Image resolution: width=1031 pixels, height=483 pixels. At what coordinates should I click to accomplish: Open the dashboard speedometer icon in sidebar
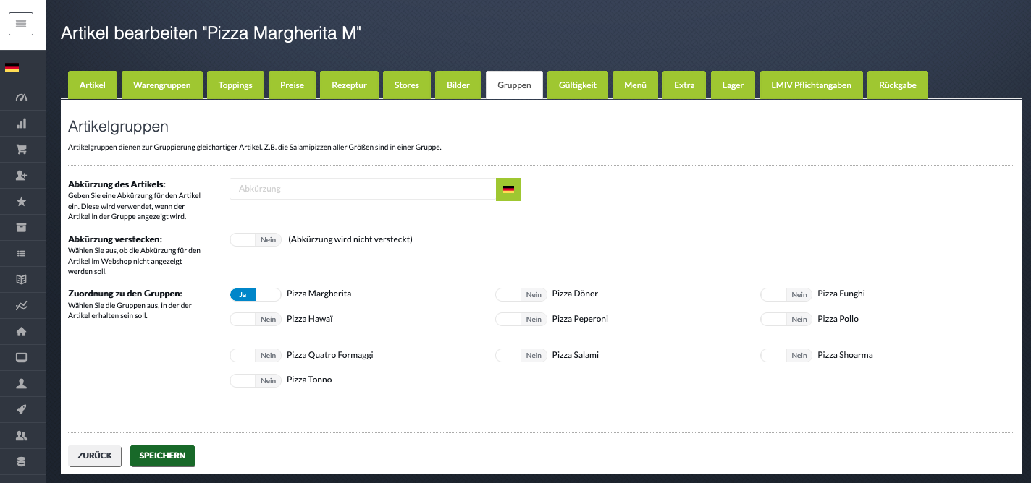tap(21, 98)
